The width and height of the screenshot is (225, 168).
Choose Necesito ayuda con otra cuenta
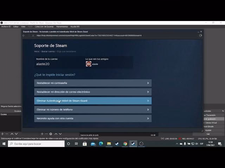pos(93,118)
